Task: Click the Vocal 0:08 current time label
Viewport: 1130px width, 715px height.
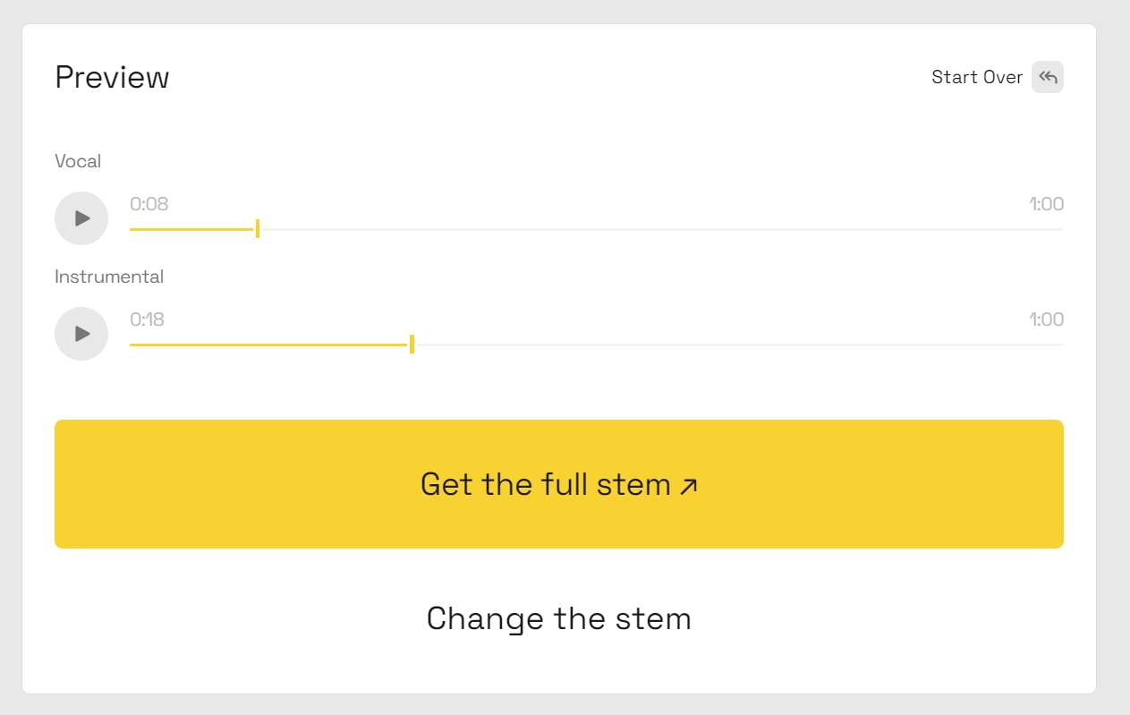Action: [x=149, y=204]
